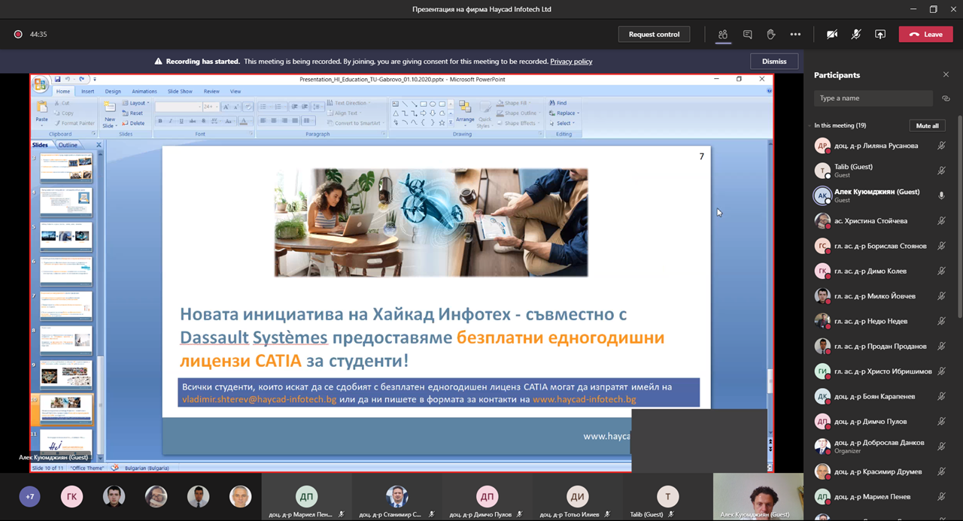
Task: Dismiss the recording notification banner
Action: pos(774,62)
